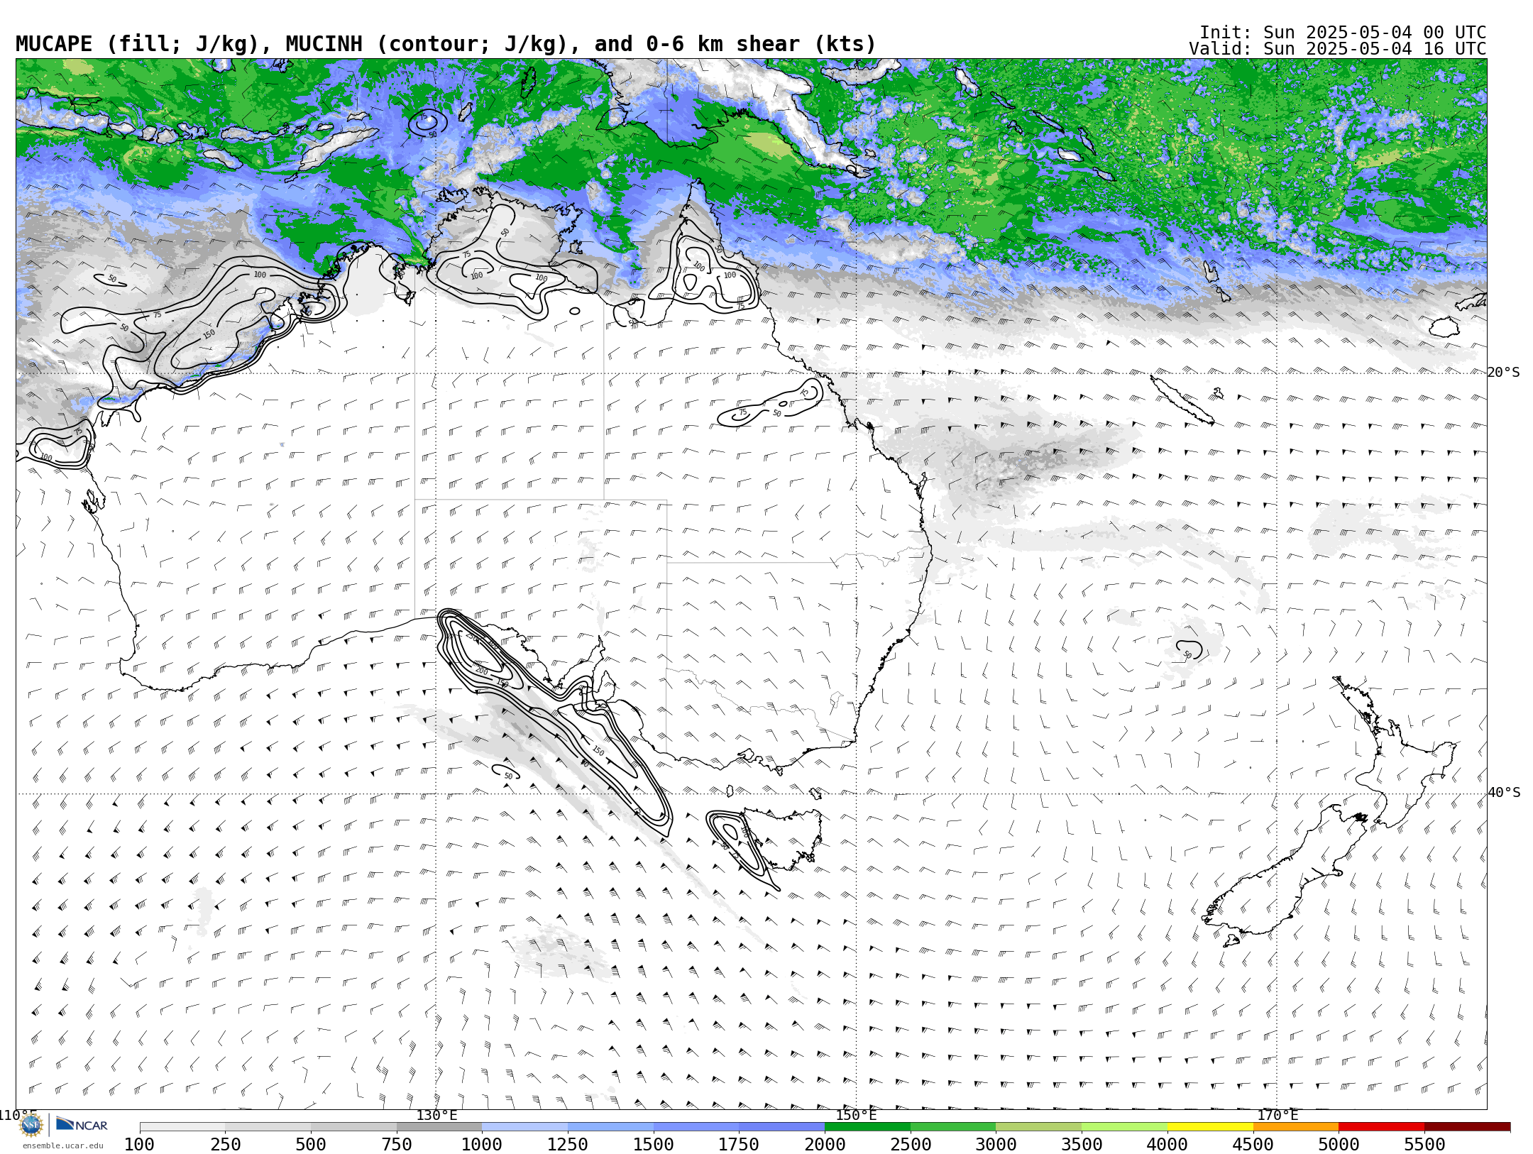This screenshot has height=1154, width=1533.
Task: Pick the blue 1500–1750 colorbar swatch
Action: point(696,1127)
